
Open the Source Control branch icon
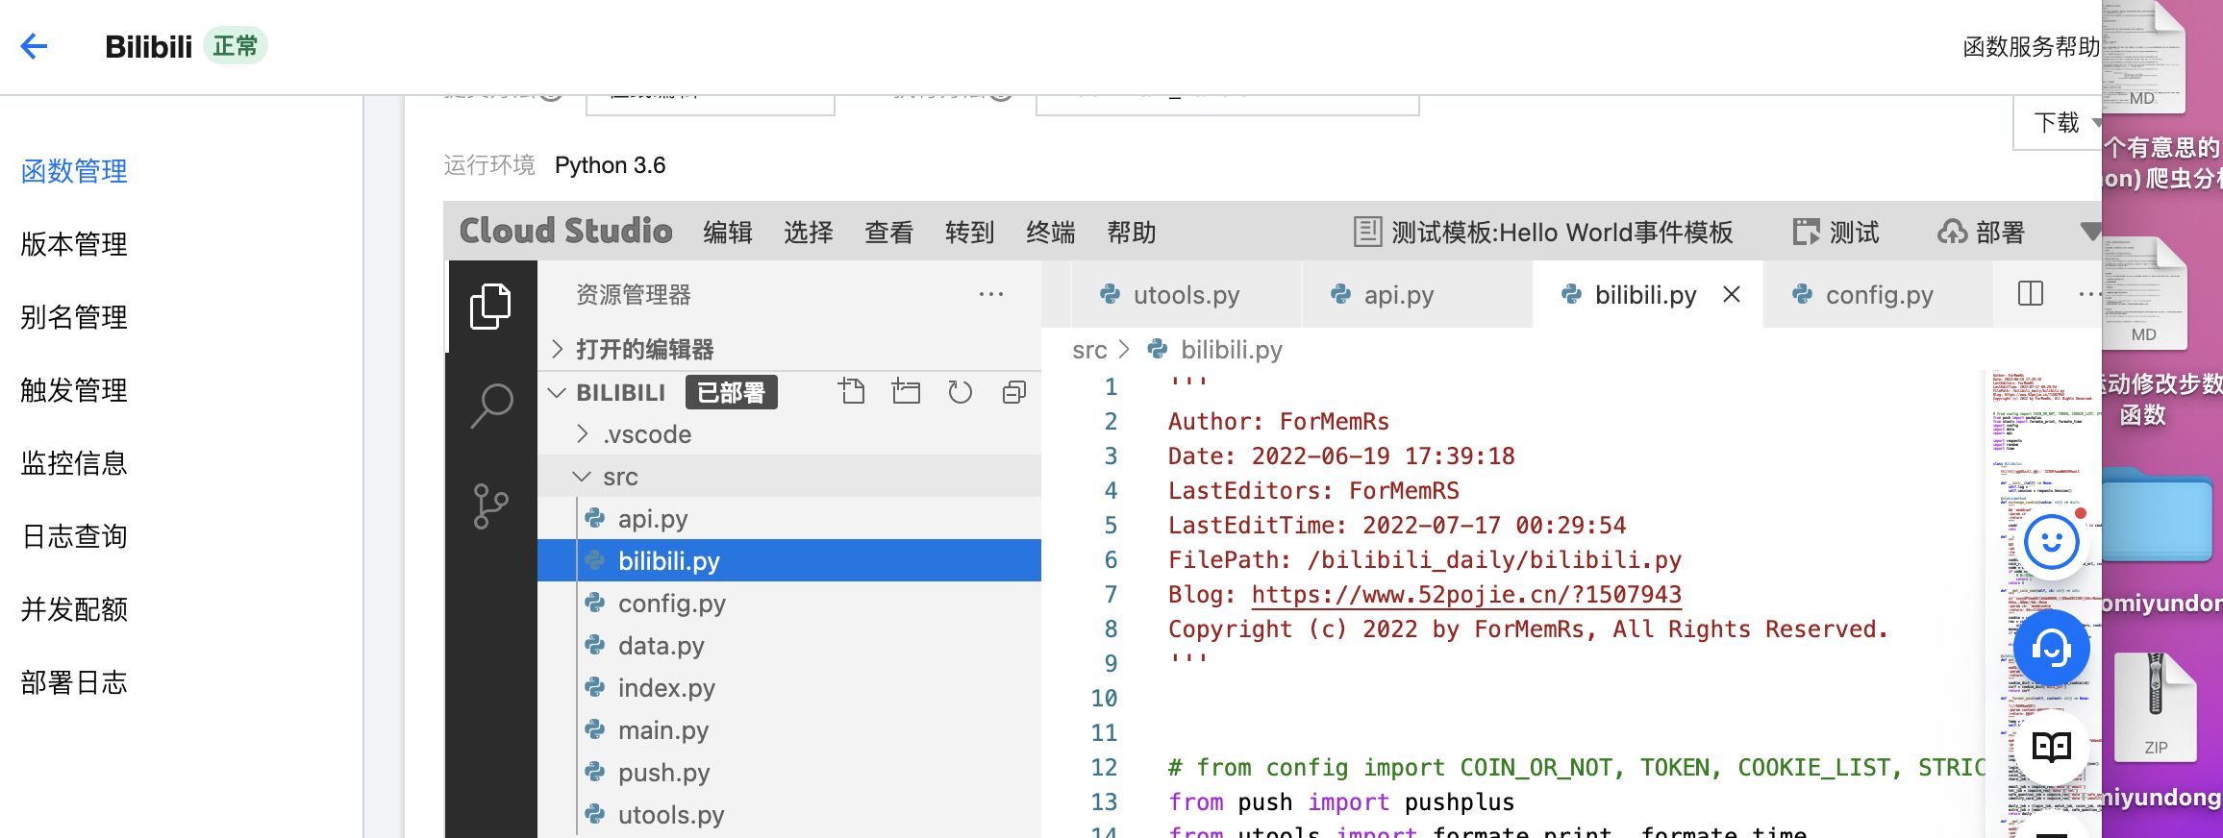[x=490, y=506]
